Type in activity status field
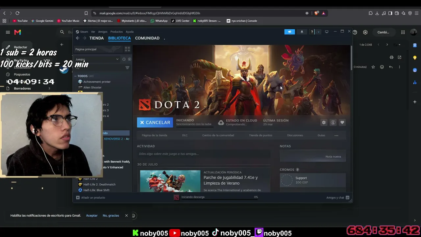 tap(204, 154)
